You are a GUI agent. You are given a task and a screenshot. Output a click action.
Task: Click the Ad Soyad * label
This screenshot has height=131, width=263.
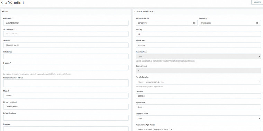[8, 18]
